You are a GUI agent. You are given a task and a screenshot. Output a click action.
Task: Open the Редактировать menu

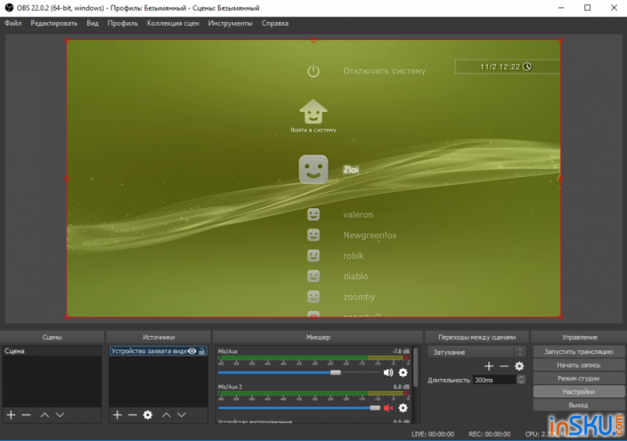point(54,23)
